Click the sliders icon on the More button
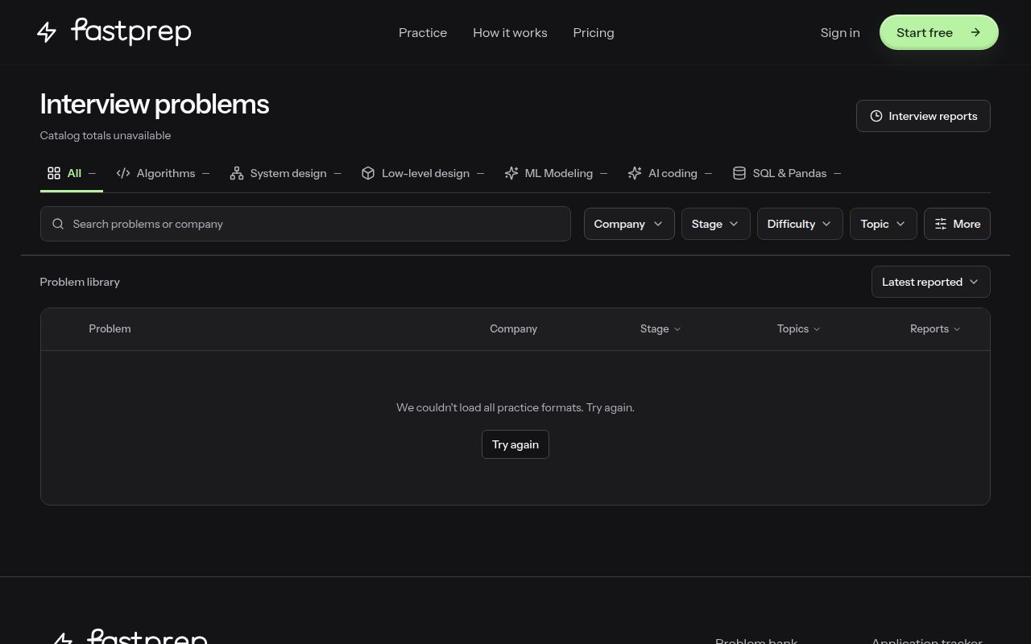Viewport: 1031px width, 644px height. pyautogui.click(x=941, y=224)
